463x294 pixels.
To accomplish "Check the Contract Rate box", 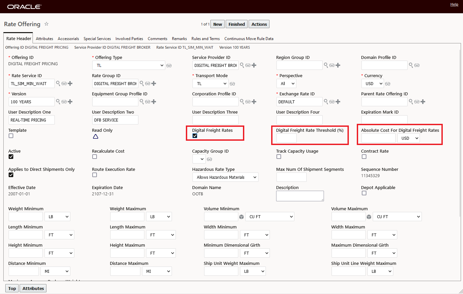I will (x=364, y=157).
